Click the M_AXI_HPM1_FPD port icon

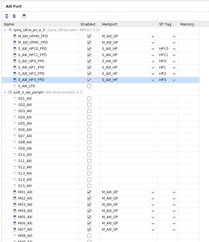(x=15, y=43)
